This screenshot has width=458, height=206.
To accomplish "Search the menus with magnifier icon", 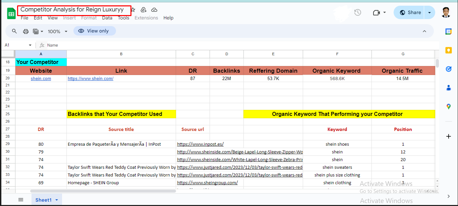I will pos(14,31).
